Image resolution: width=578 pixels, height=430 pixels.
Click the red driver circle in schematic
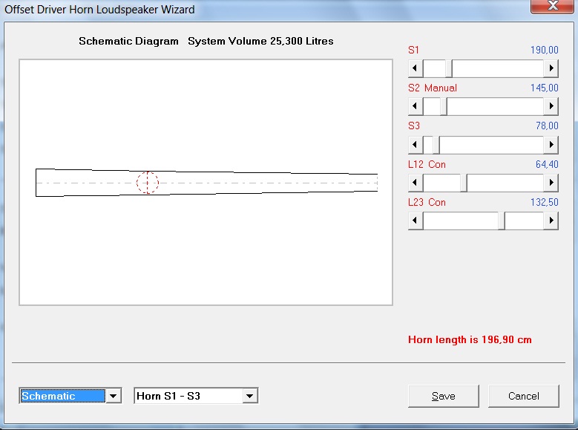[148, 183]
